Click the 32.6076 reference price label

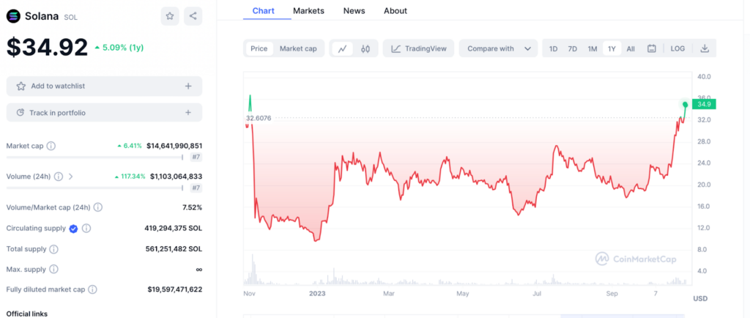(259, 118)
